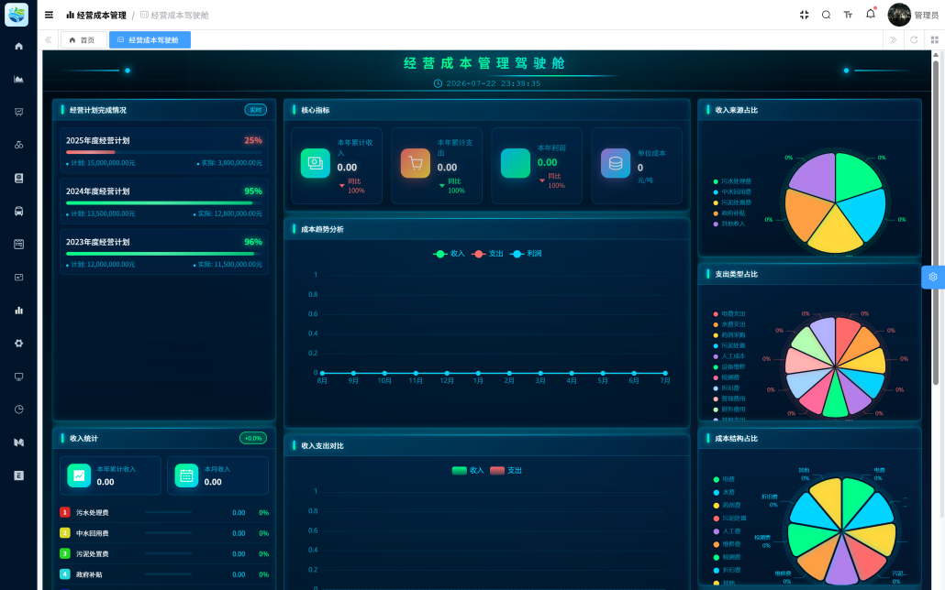Open the gear icon in the left sidebar
Screen dimensions: 945x590
point(18,344)
